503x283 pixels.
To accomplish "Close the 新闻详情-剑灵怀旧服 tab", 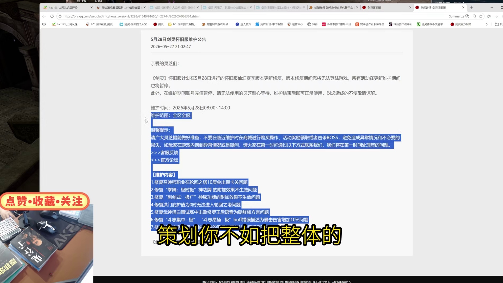I will 463,8.
